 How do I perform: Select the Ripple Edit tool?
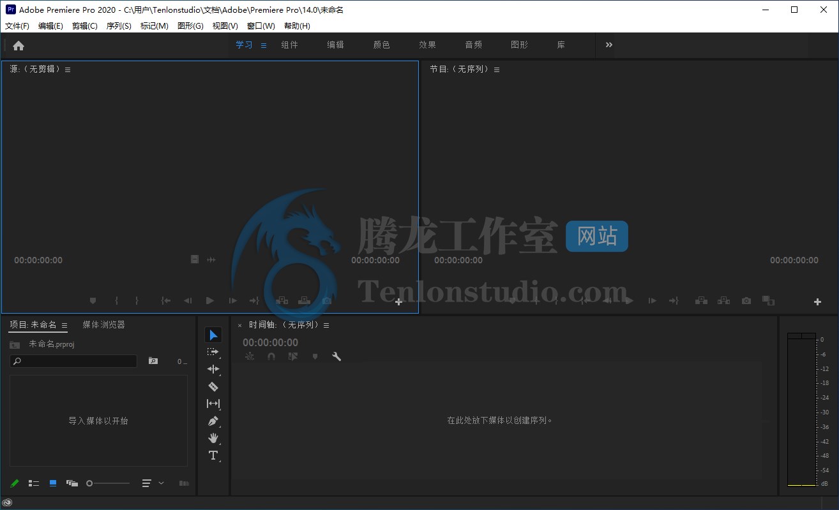pos(213,369)
